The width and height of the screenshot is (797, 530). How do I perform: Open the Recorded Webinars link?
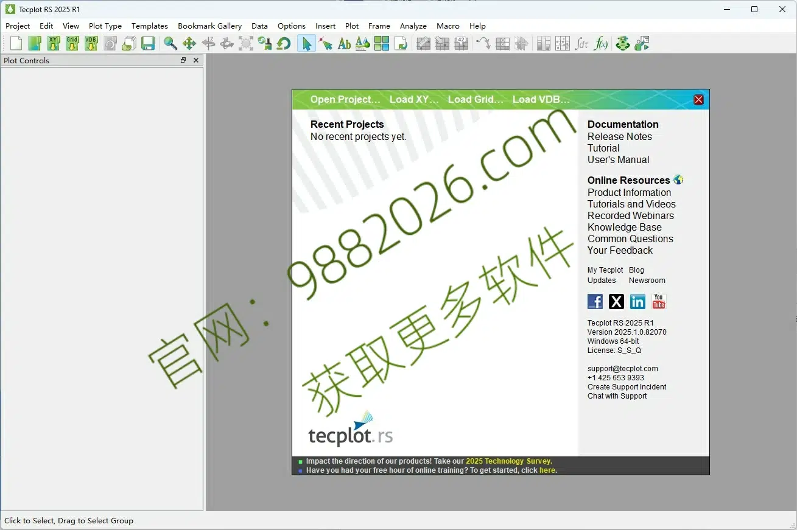pos(631,216)
